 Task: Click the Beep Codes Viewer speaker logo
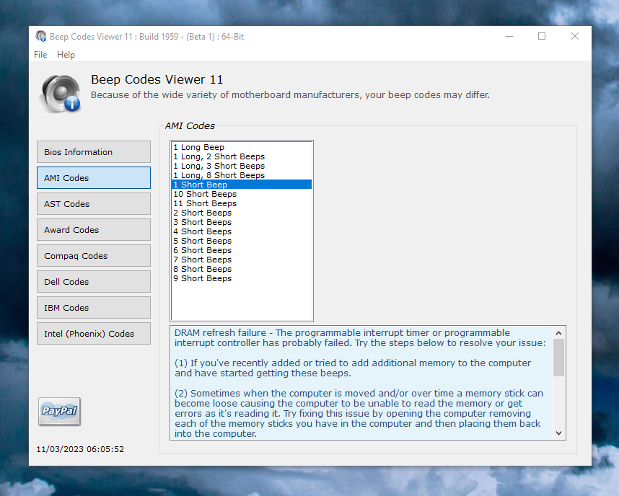pos(61,94)
